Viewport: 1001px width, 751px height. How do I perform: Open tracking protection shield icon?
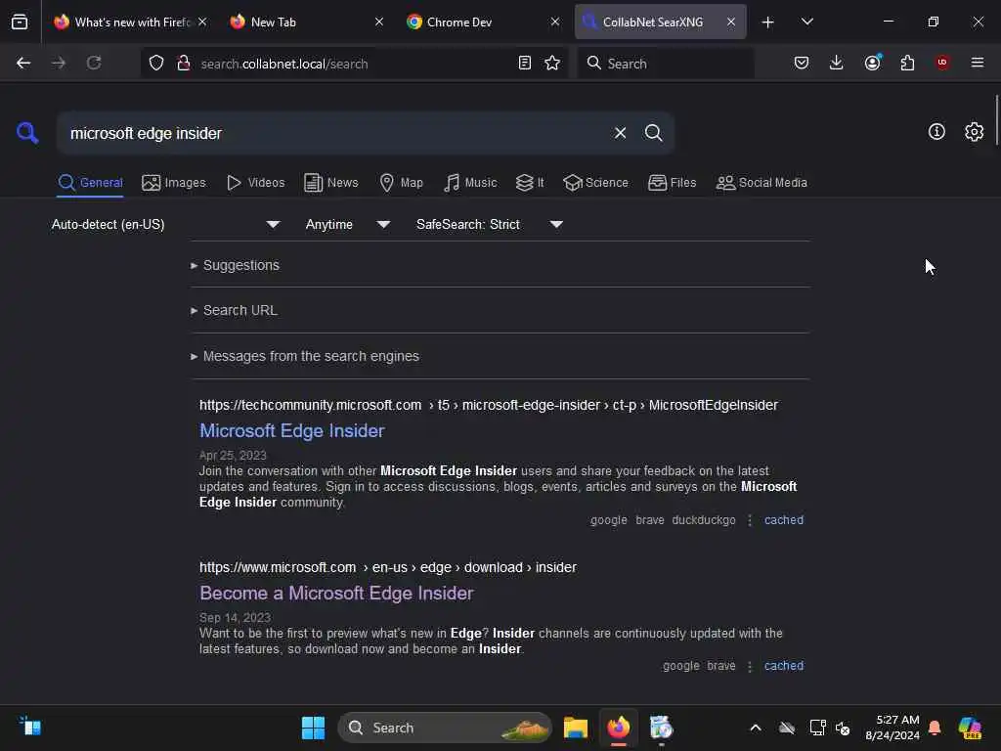point(156,63)
